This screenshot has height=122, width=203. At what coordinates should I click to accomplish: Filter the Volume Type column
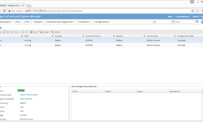(175, 36)
